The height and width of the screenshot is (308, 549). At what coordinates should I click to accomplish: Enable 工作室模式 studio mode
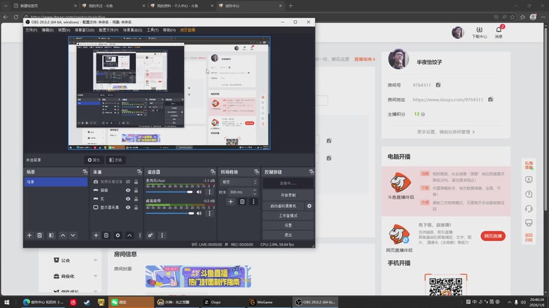pos(288,216)
